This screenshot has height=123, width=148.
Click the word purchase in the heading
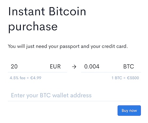tap(33, 27)
